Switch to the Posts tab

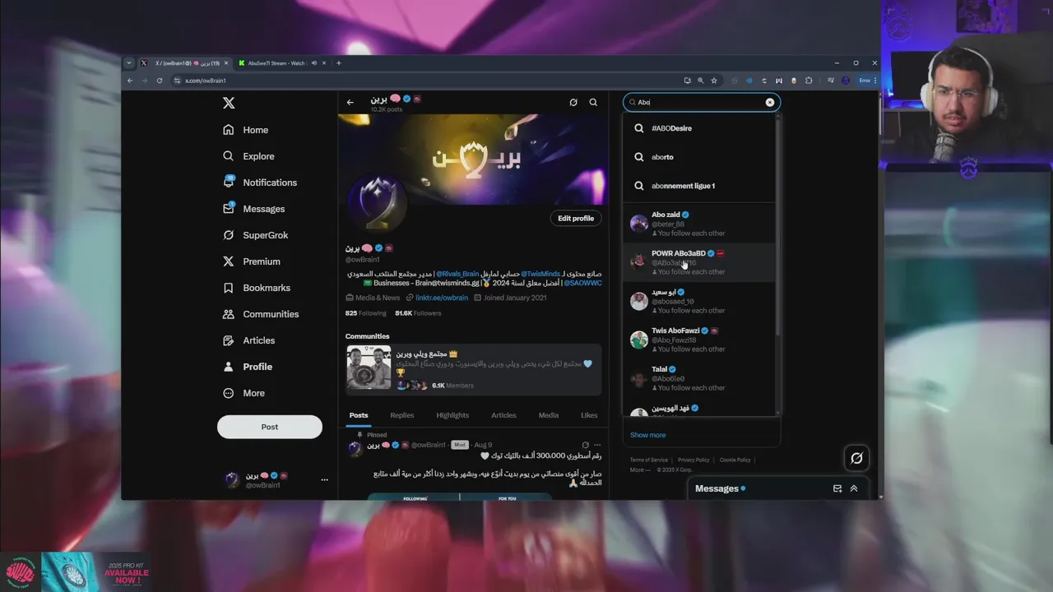pyautogui.click(x=359, y=415)
